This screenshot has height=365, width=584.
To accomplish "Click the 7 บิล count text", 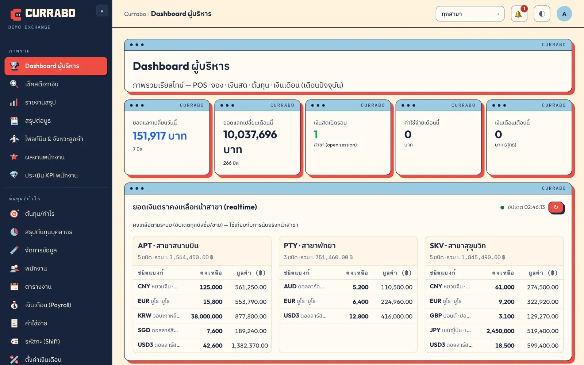I will (138, 149).
